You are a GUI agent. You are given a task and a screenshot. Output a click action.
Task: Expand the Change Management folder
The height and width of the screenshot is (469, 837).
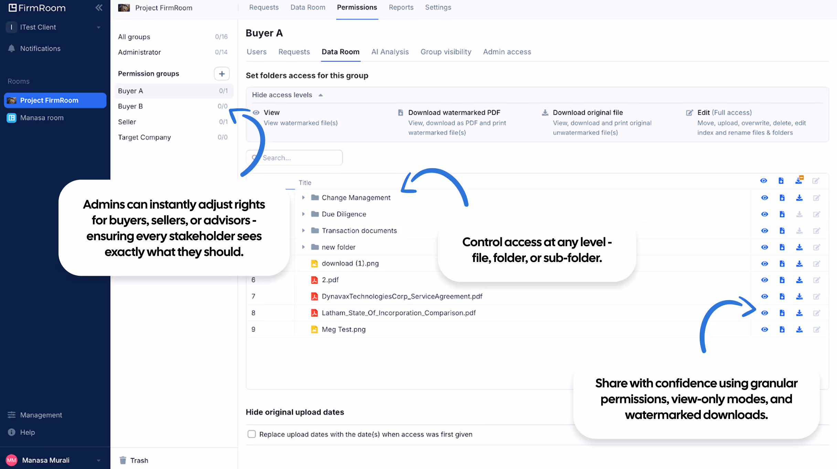(x=303, y=198)
